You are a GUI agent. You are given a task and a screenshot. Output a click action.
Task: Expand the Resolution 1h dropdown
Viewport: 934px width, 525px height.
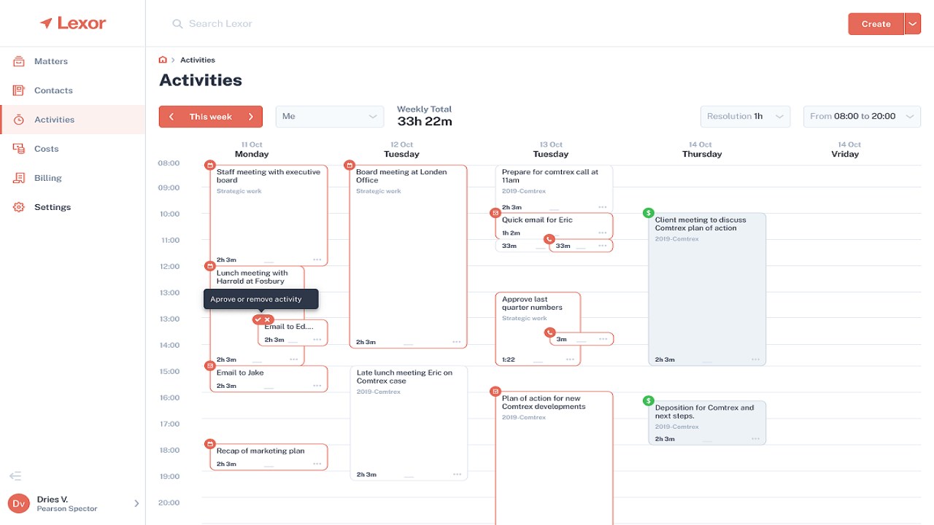[745, 117]
